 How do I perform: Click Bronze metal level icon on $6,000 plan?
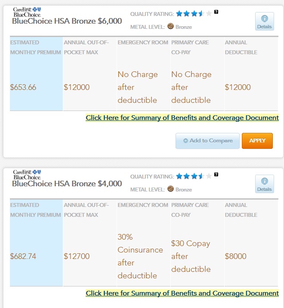[170, 26]
